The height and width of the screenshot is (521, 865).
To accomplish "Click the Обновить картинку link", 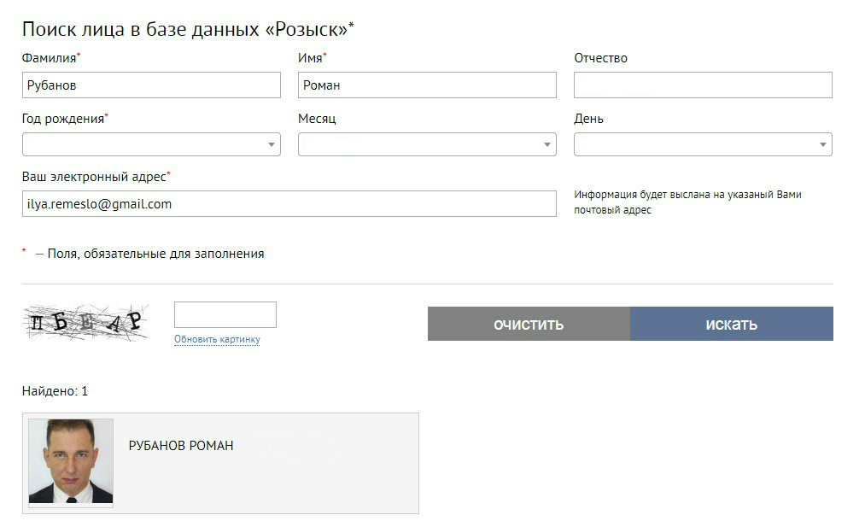I will 217,340.
